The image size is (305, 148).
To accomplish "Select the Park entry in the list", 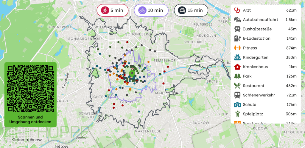I will (265, 76).
